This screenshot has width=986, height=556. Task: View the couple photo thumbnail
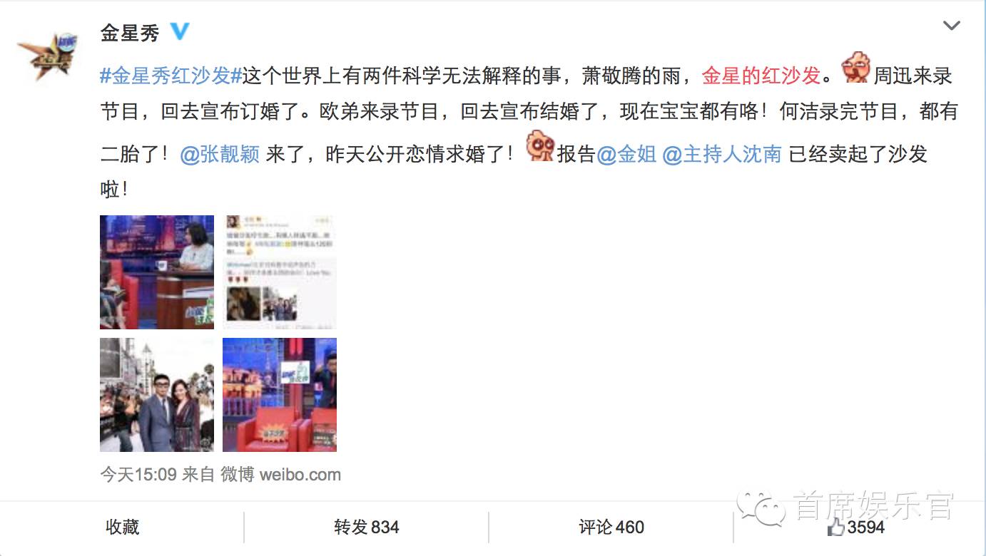pyautogui.click(x=157, y=395)
